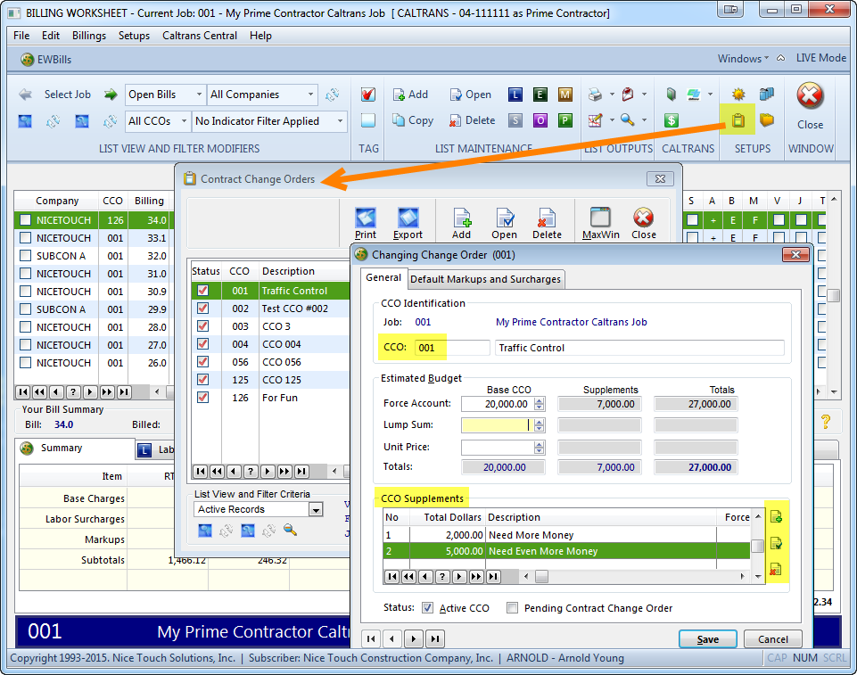Check the SUBCON A billing 29.9 row checkbox

pyautogui.click(x=25, y=309)
